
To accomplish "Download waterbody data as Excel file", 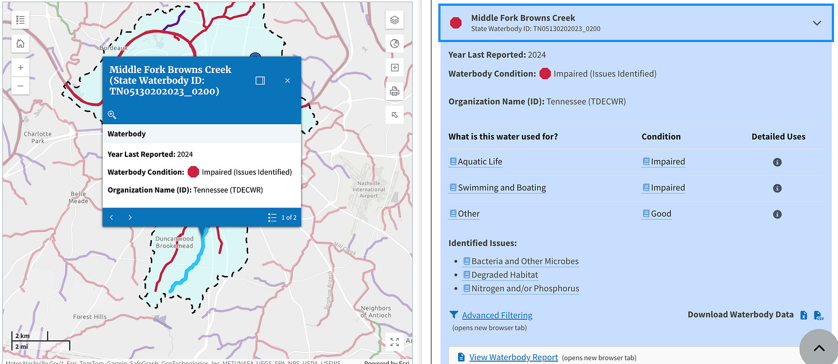I will 804,315.
